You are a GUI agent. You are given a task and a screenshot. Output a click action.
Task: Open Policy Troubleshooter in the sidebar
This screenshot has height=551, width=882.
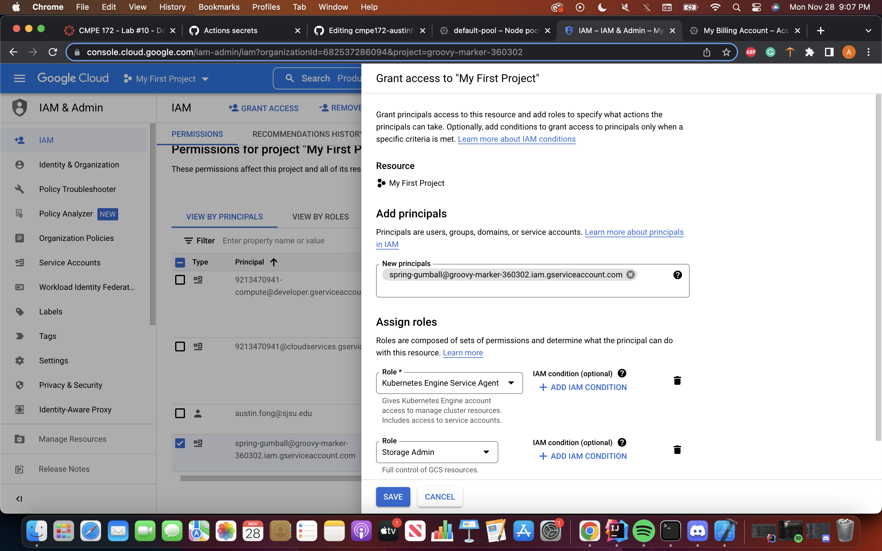point(77,189)
